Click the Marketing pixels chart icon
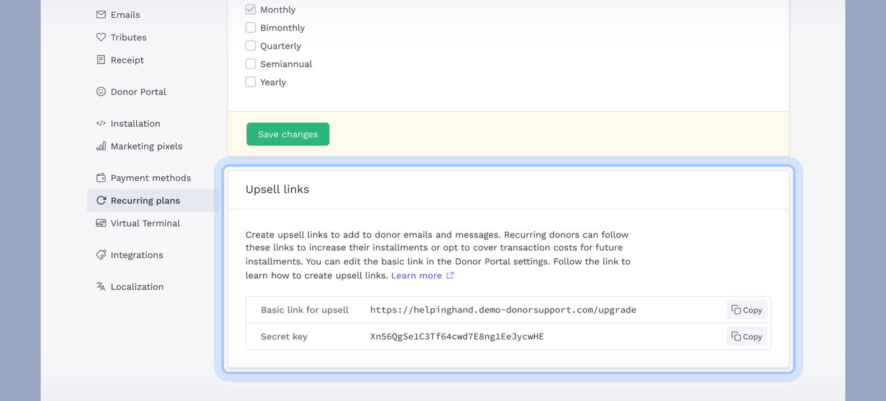Viewport: 886px width, 401px height. [x=101, y=146]
